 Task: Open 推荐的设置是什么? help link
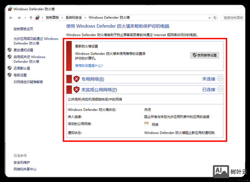[x=89, y=66]
